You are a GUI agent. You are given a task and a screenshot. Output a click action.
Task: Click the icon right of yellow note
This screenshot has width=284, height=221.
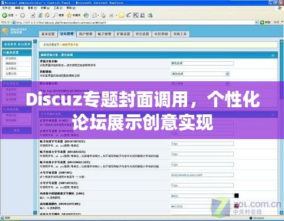pos(129,15)
